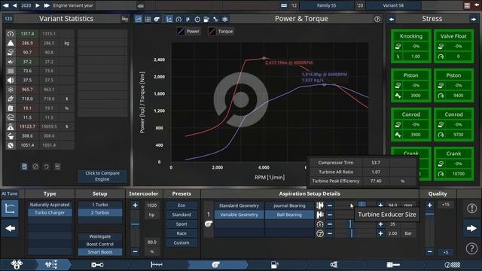Open the fuel system tab in bottom bar
Image resolution: width=482 pixels, height=271 pixels.
point(274,264)
